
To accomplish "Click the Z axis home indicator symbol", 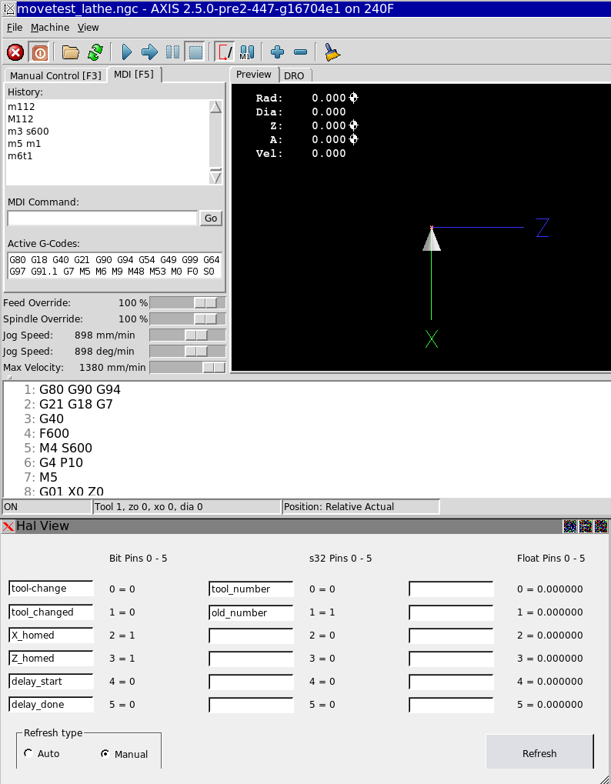I will pos(353,125).
